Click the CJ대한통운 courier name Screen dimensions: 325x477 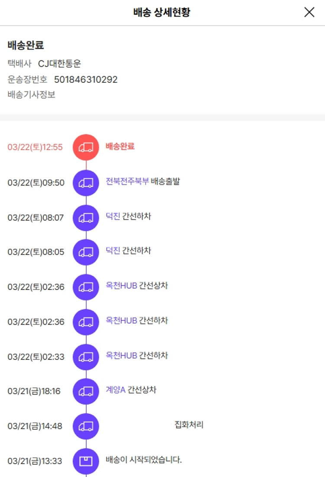coord(59,64)
